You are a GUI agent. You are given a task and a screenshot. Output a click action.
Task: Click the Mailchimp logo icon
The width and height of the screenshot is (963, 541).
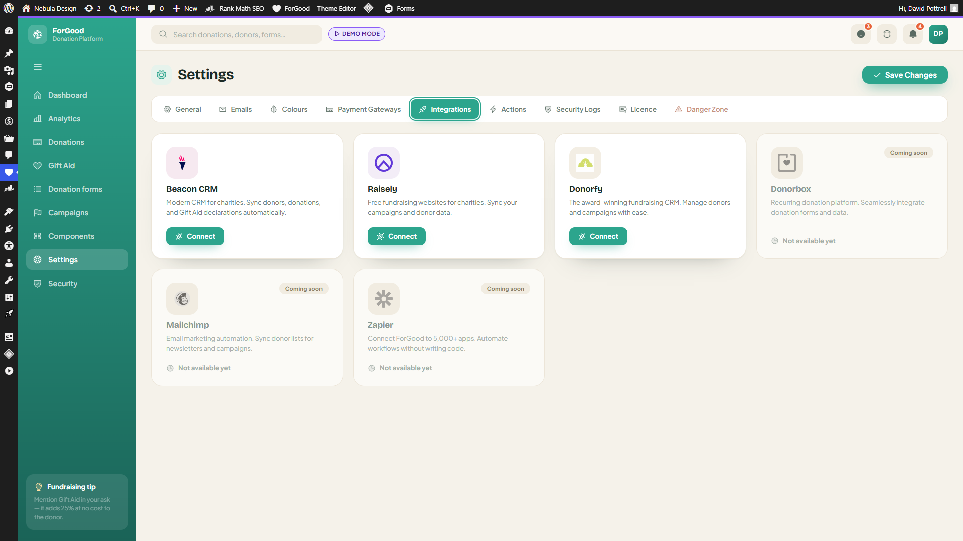(182, 299)
